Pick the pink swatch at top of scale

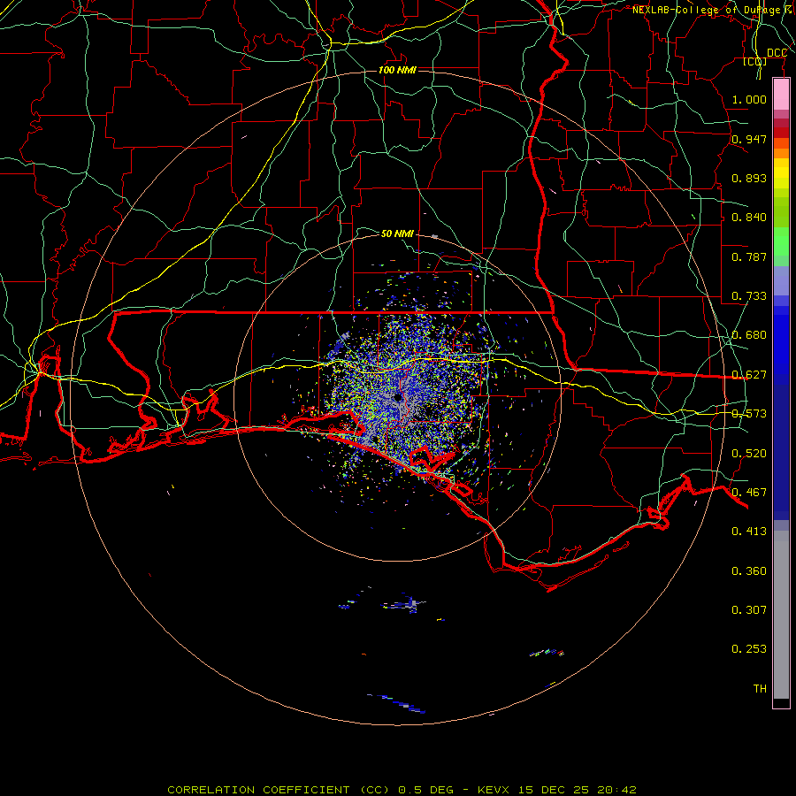tap(781, 95)
